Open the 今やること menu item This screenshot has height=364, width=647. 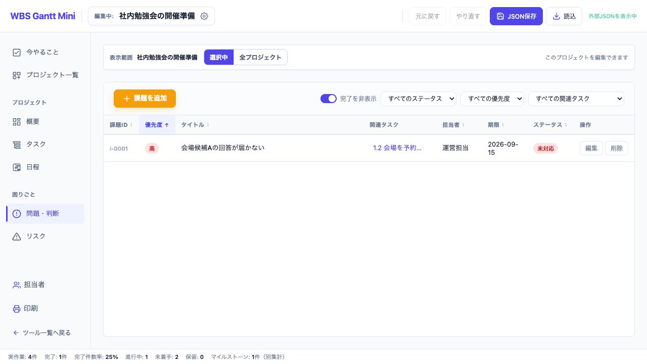(45, 52)
